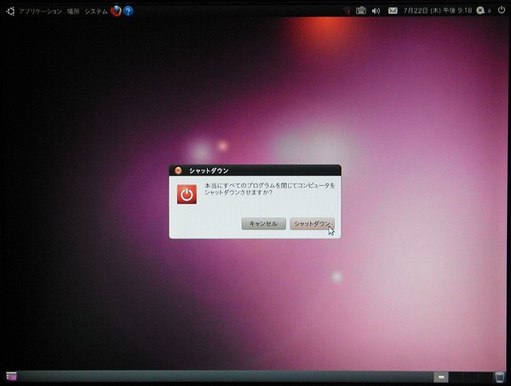Open the mail envelope indicator menu

point(393,11)
